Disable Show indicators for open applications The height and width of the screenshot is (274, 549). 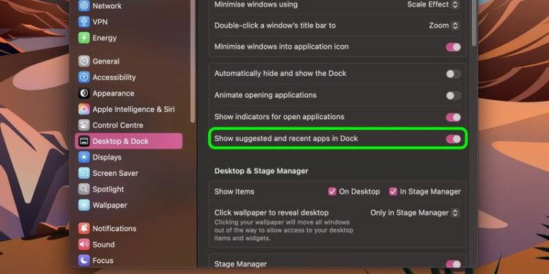point(453,117)
